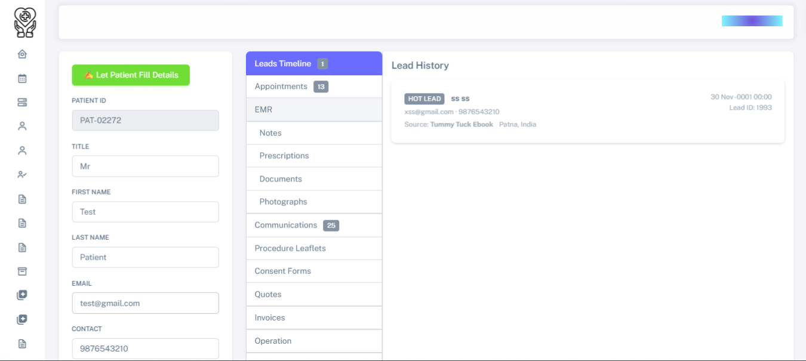Click Let Patient Fill Details button

coord(131,75)
